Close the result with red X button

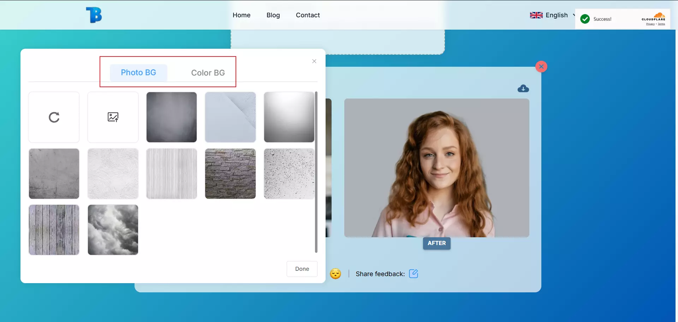click(x=541, y=67)
